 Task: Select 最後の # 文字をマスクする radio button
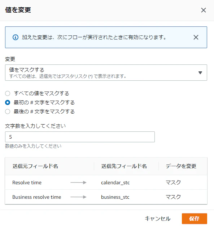[8, 112]
